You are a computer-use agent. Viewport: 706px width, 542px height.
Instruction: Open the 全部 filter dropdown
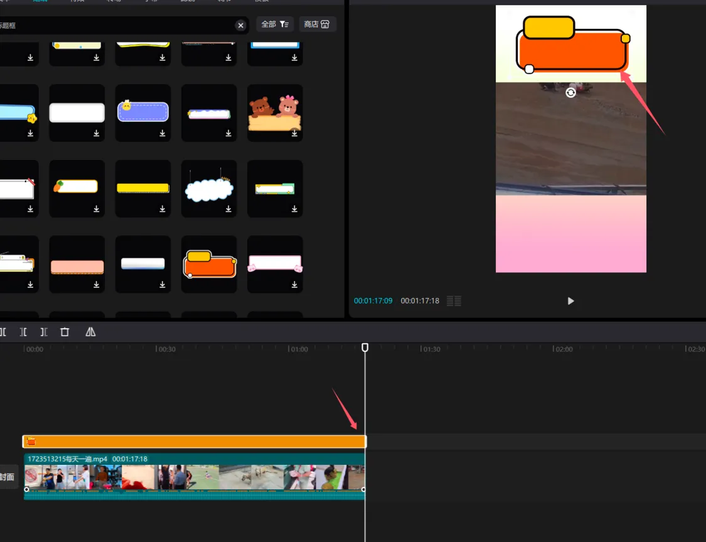[275, 24]
